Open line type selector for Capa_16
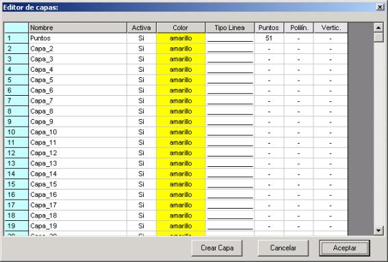 pyautogui.click(x=230, y=195)
